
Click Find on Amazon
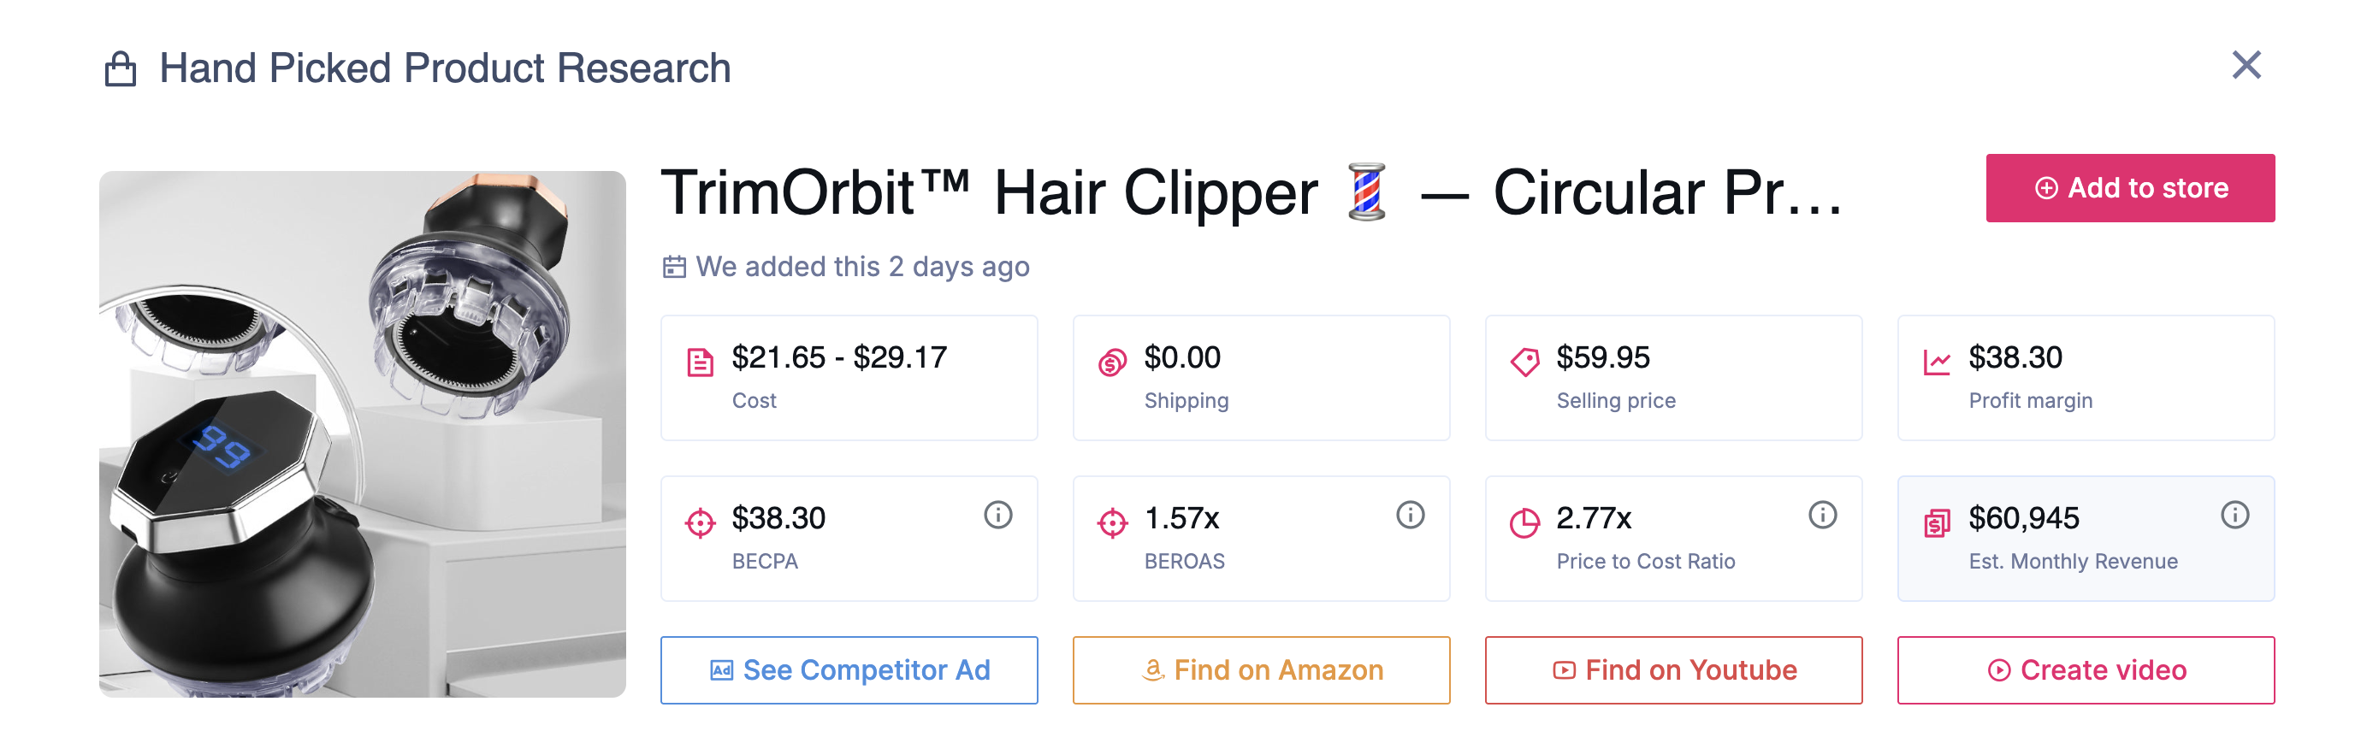tap(1261, 669)
